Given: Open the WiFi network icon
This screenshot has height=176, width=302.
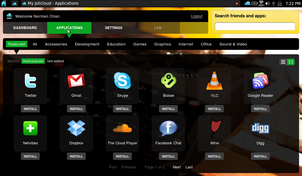Looking at the screenshot, I should point(261,4).
